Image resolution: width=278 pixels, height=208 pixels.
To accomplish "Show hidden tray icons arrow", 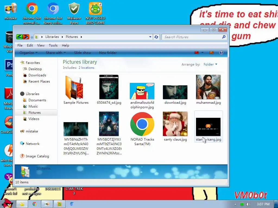I will tap(235, 204).
